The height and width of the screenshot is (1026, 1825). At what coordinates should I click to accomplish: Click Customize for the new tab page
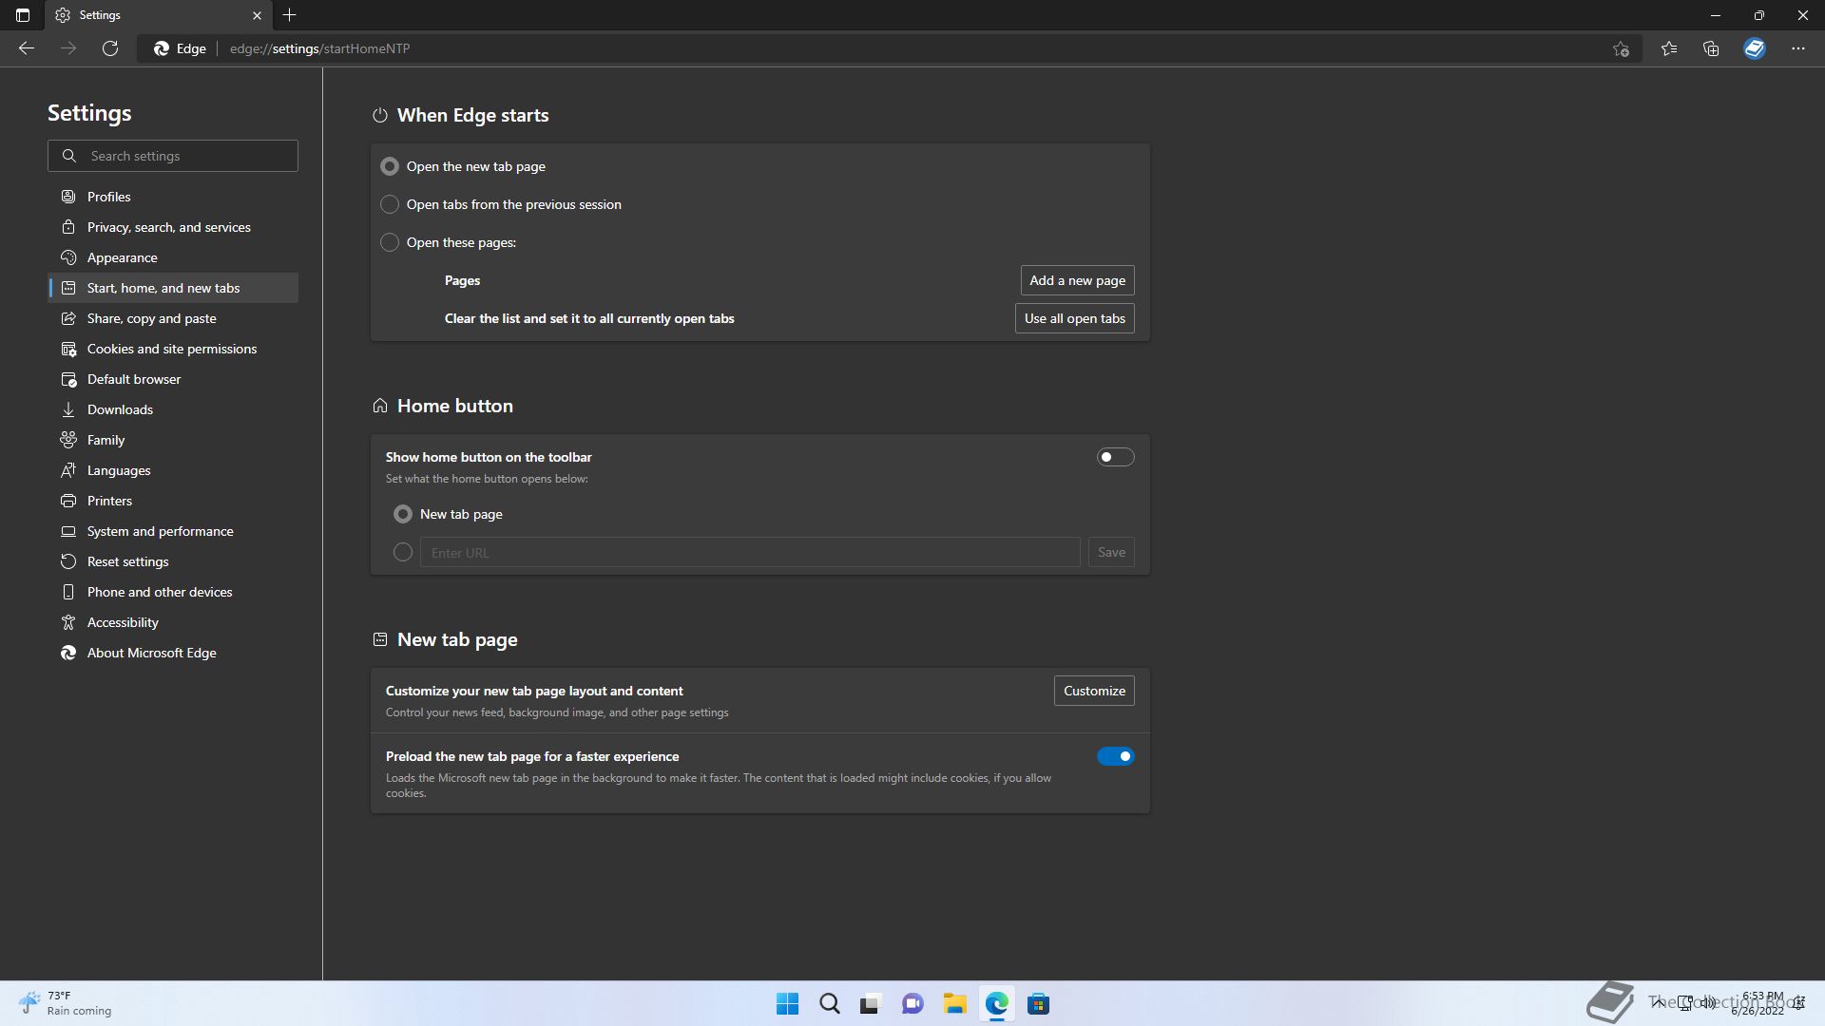(1093, 691)
